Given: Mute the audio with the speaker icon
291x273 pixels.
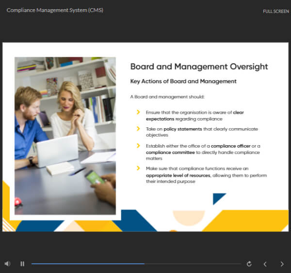Looking at the screenshot, I should coord(7,263).
